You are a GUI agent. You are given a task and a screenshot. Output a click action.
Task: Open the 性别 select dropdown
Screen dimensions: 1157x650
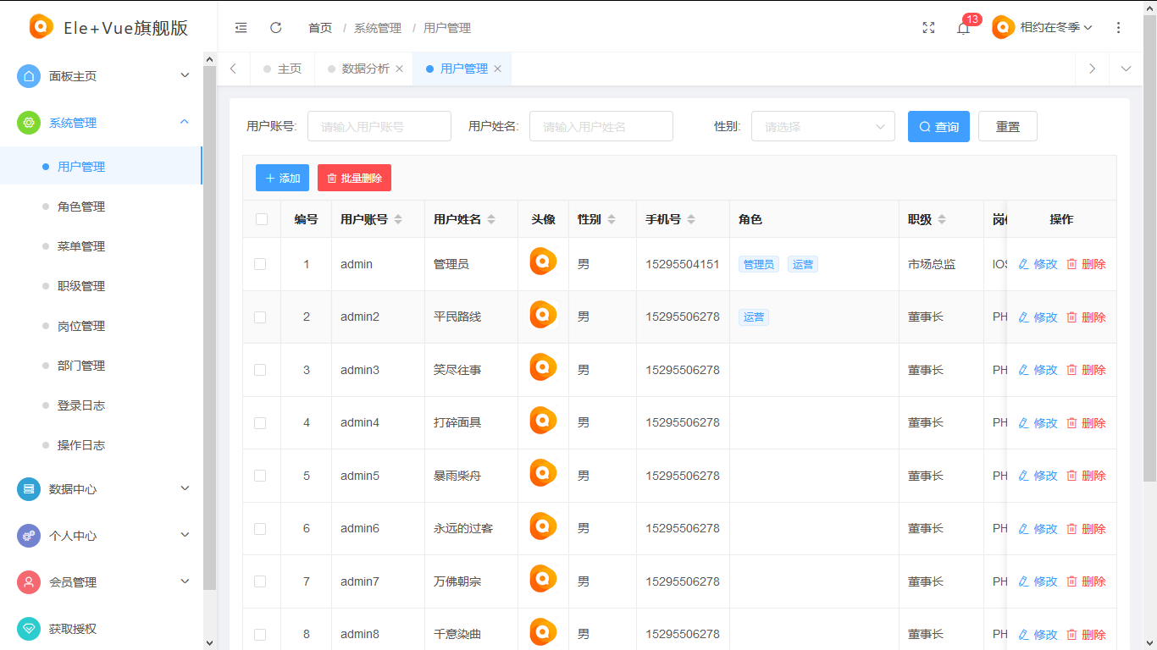click(823, 126)
